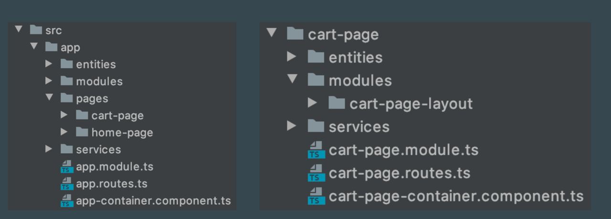Click the TypeScript icon of app.routes.ts

pos(67,184)
